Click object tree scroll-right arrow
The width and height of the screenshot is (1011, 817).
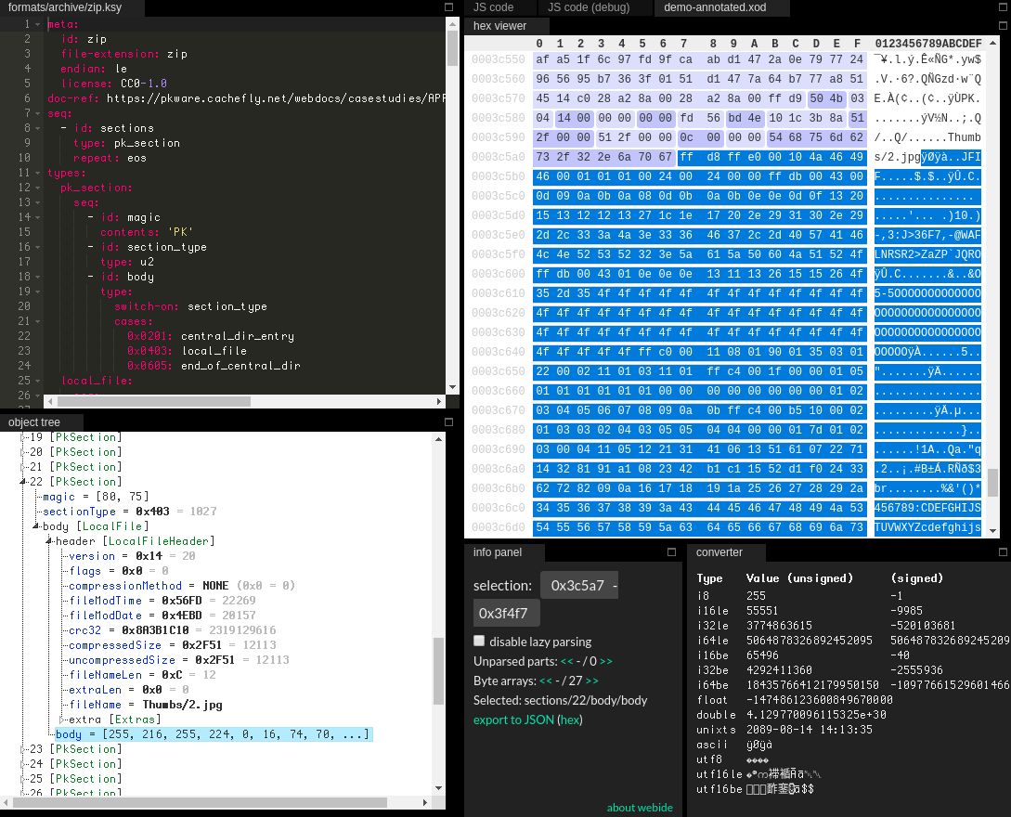click(x=425, y=802)
